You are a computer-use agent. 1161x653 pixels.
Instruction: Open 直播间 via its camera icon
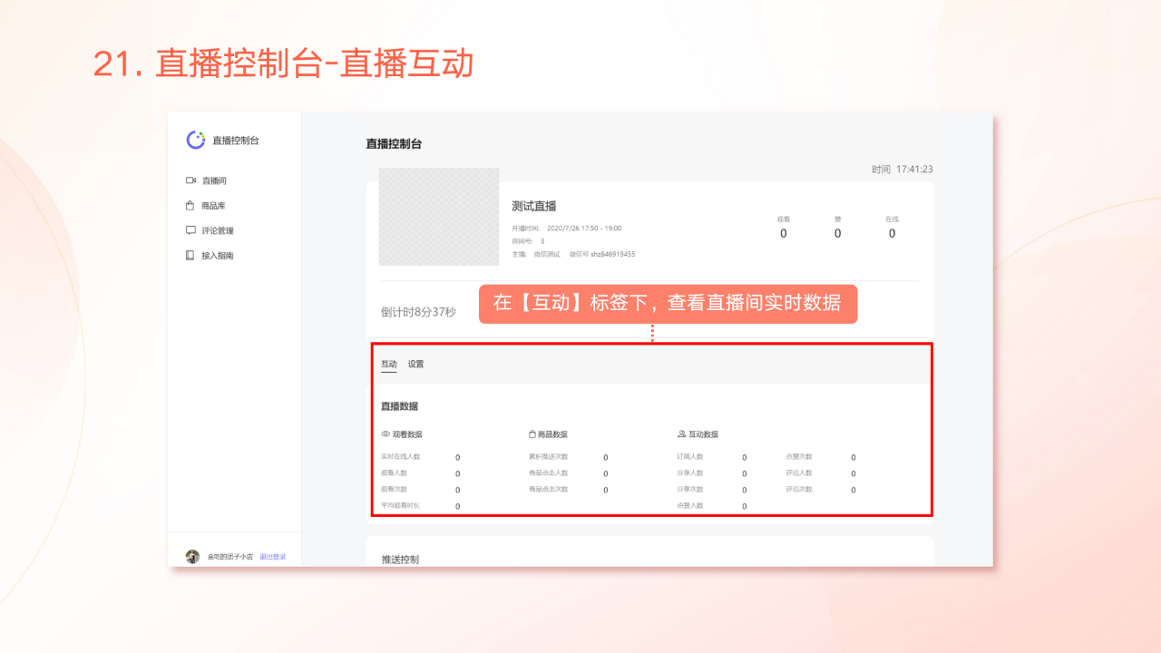191,180
